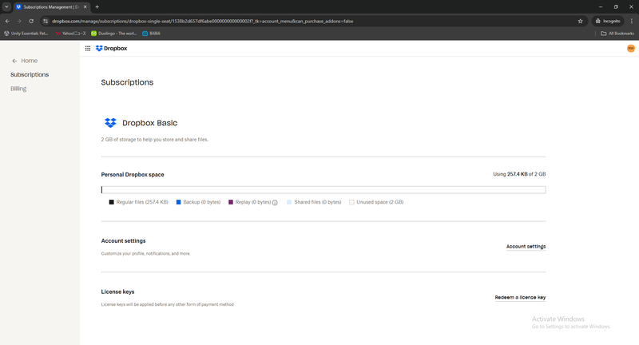Select Subscriptions in the sidebar
This screenshot has height=345, width=639.
coord(30,75)
